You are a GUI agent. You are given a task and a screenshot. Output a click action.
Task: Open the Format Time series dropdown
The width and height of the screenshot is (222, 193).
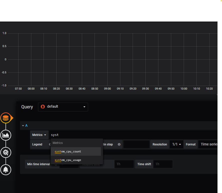tap(208, 144)
